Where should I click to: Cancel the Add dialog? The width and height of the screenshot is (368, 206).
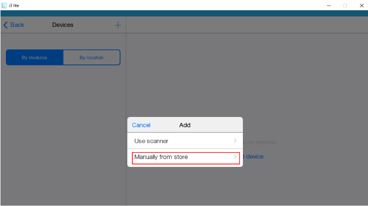[x=141, y=125]
